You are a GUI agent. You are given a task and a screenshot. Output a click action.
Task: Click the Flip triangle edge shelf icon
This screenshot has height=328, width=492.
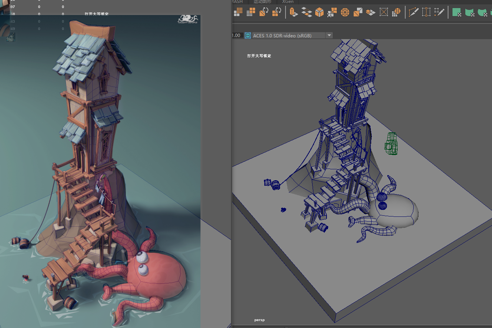point(358,12)
